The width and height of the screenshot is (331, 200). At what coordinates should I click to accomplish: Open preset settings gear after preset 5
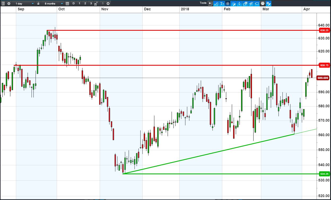(x=108, y=3)
